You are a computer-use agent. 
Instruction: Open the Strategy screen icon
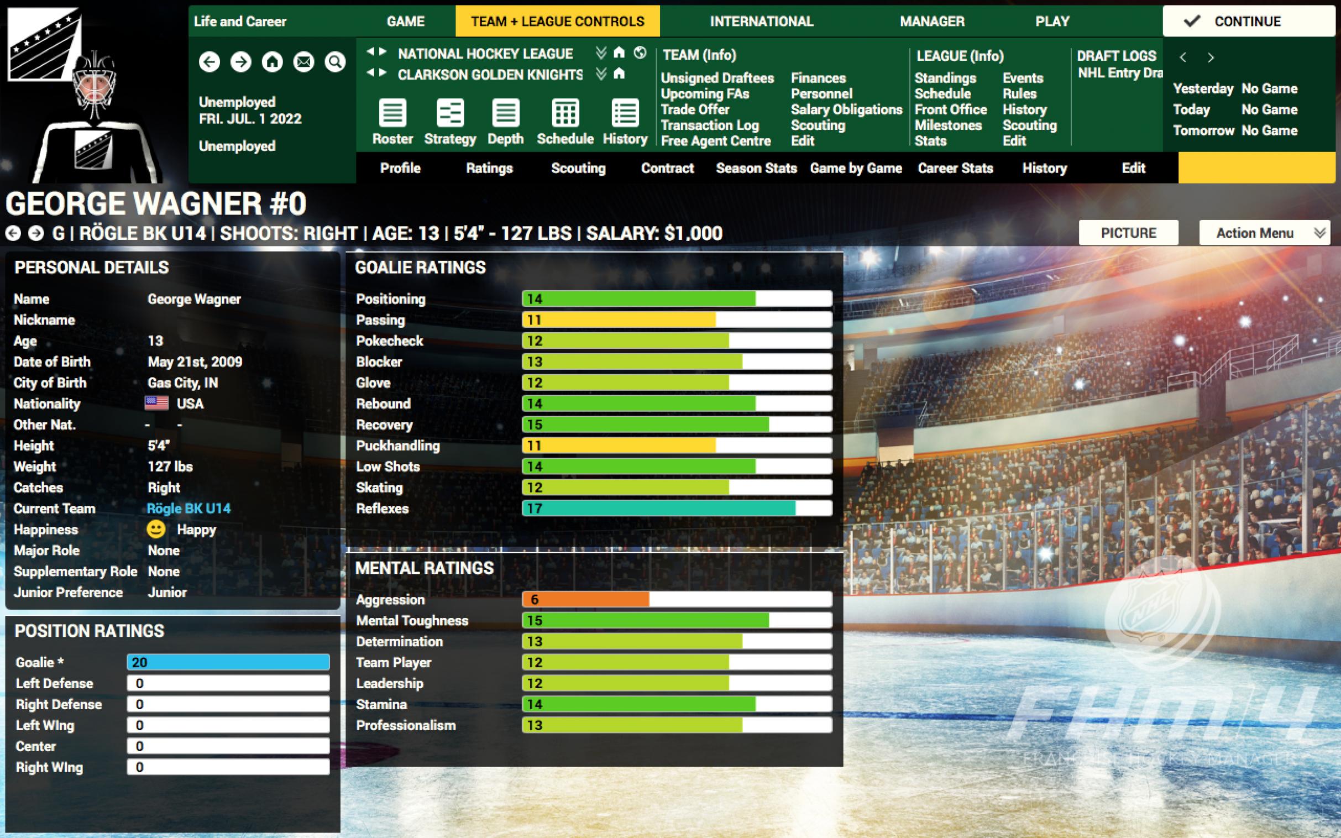449,113
